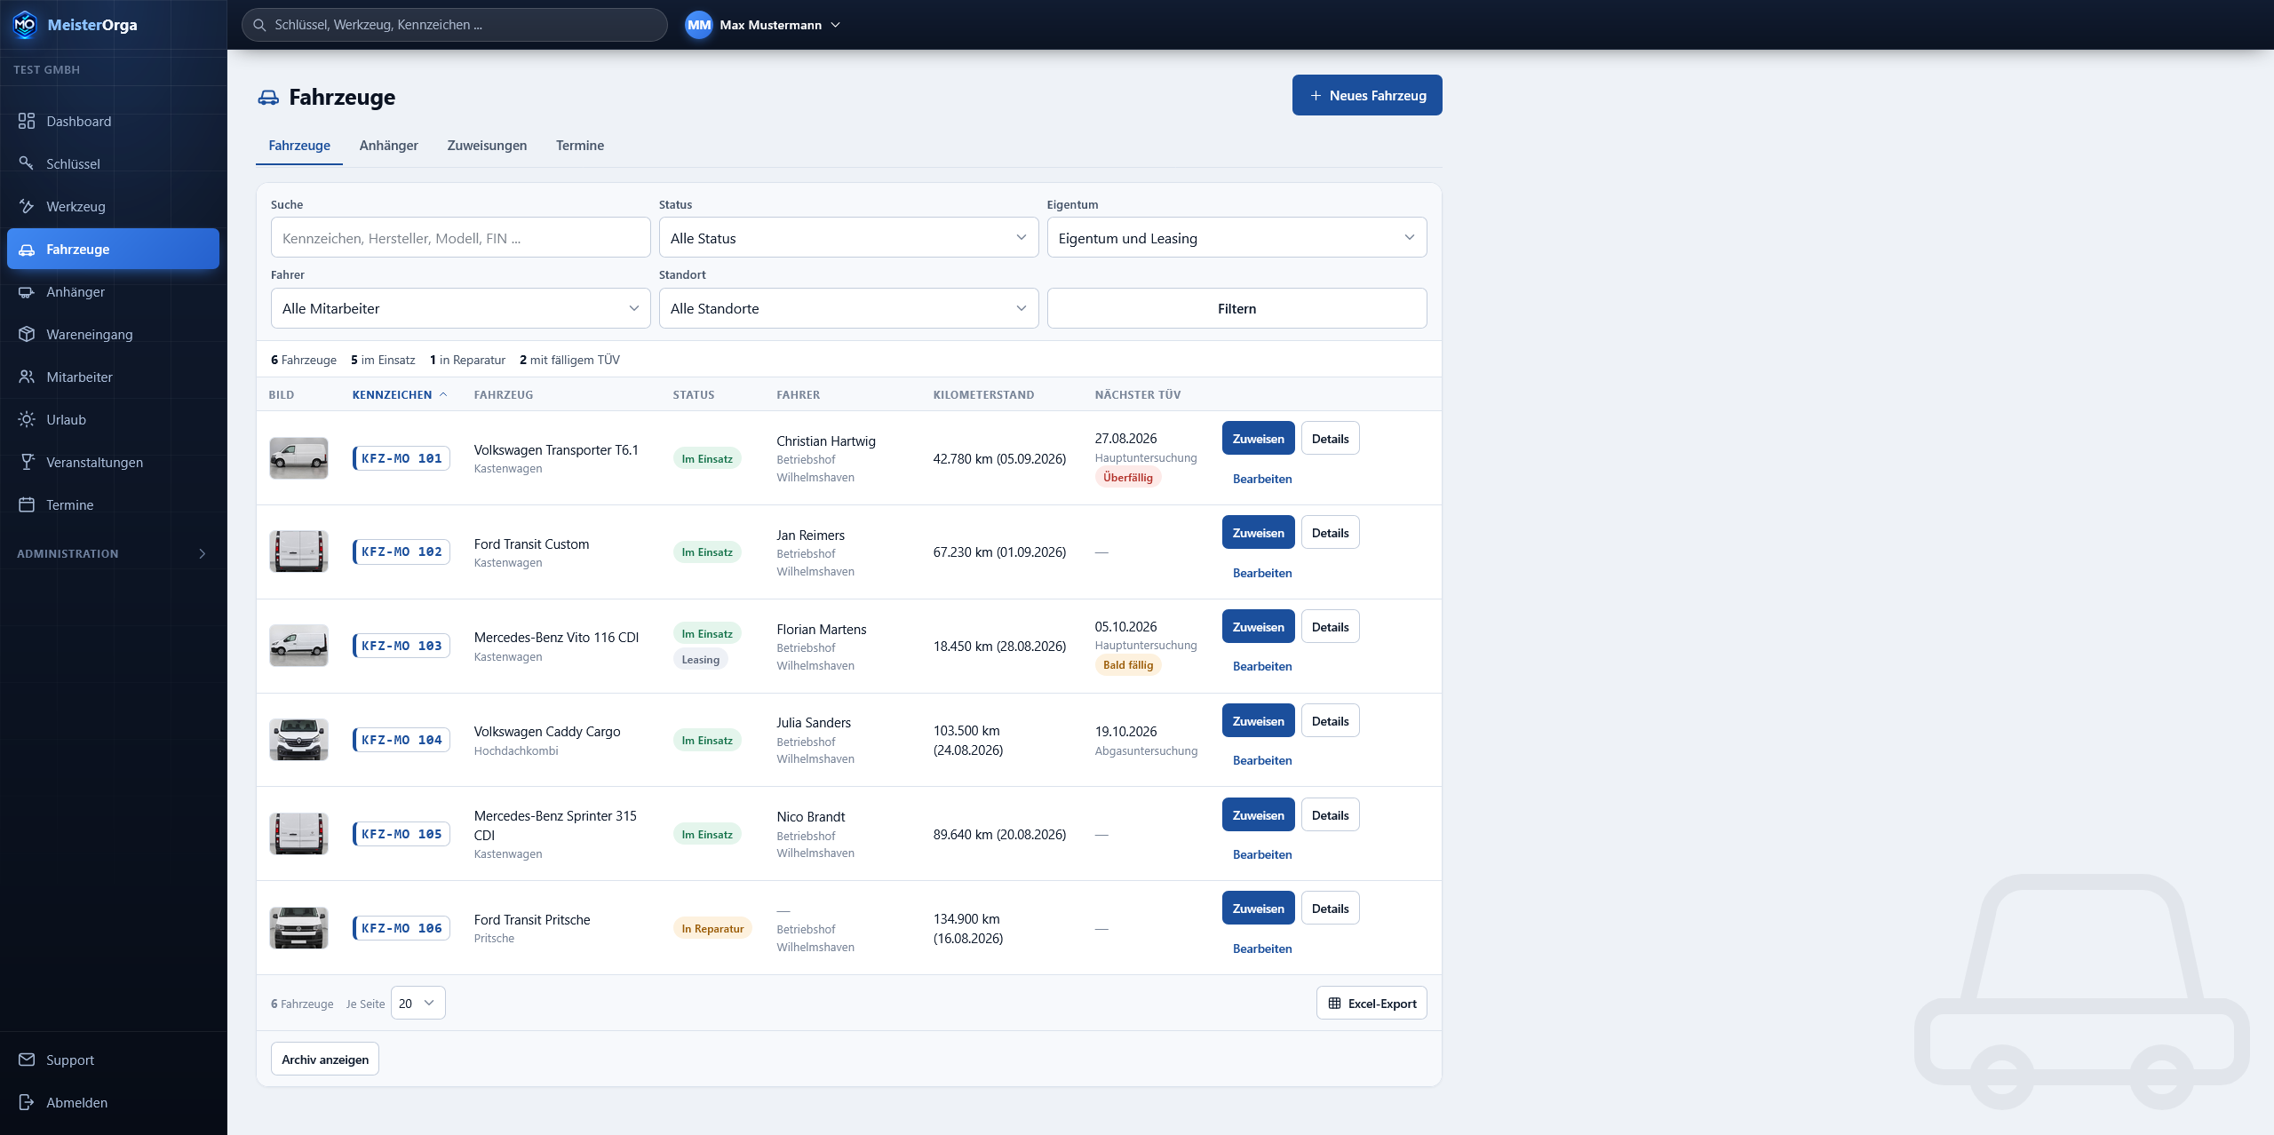Open Veranstaltungen in the sidebar
2274x1135 pixels.
coord(113,463)
